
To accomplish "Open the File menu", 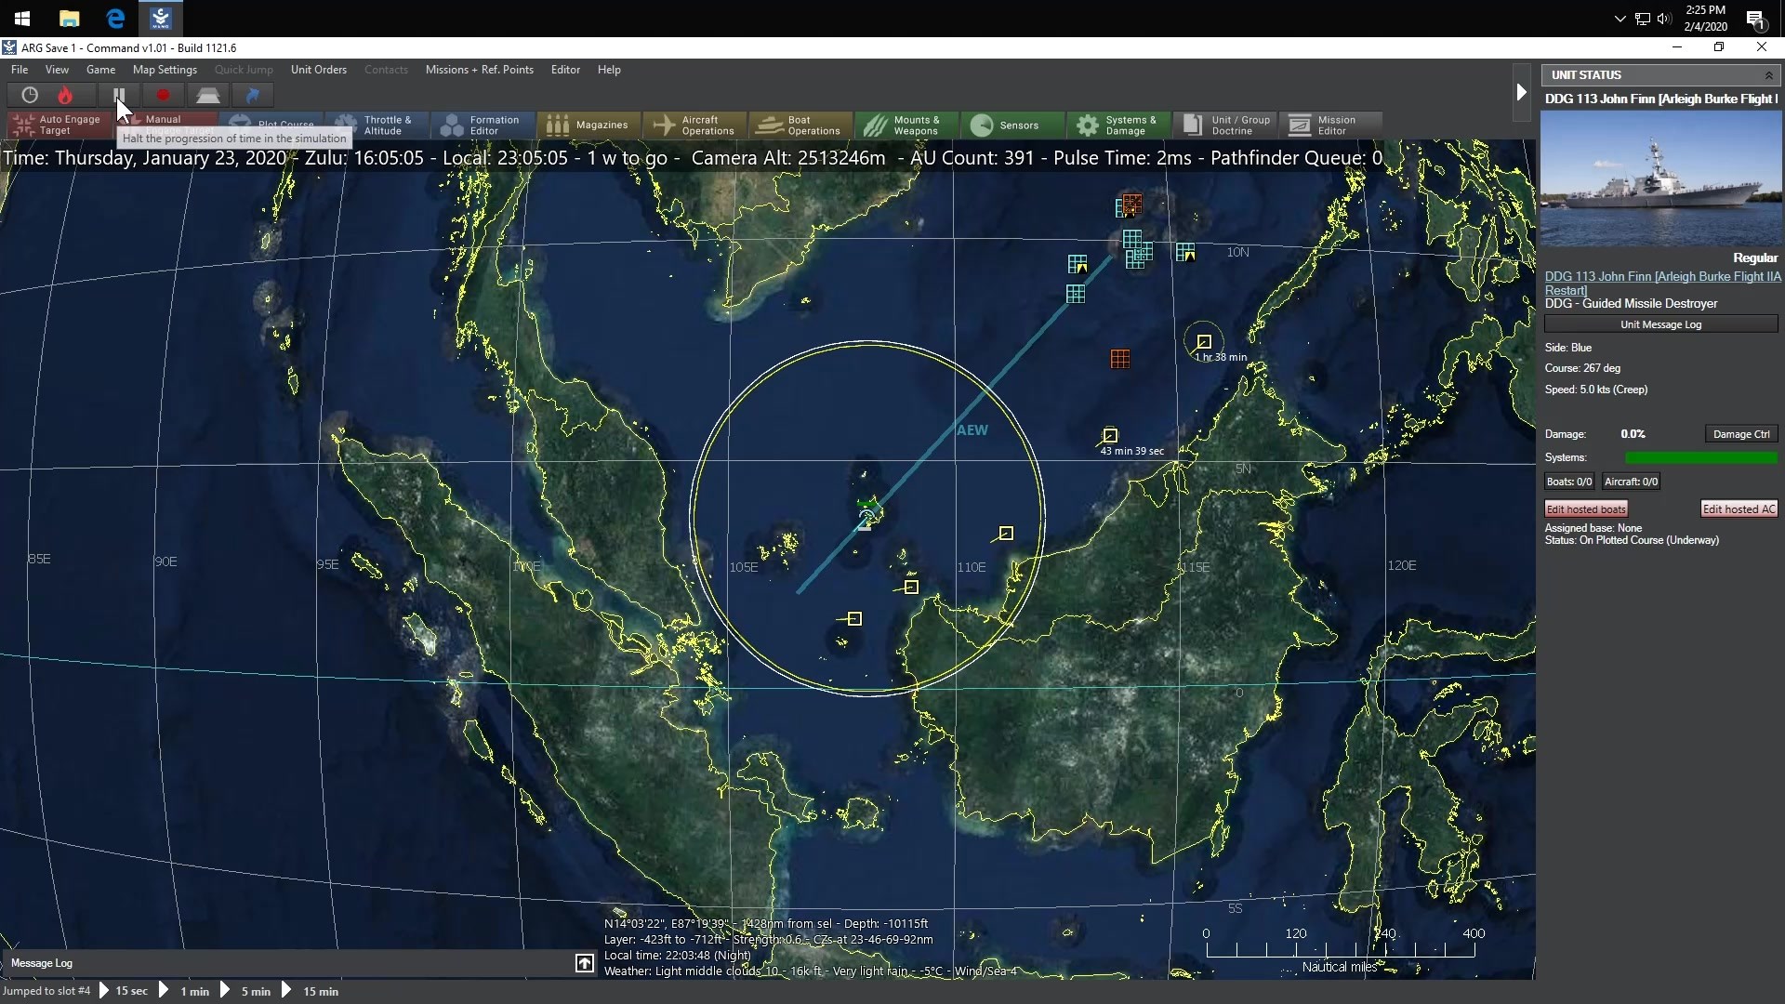I will click(x=20, y=70).
